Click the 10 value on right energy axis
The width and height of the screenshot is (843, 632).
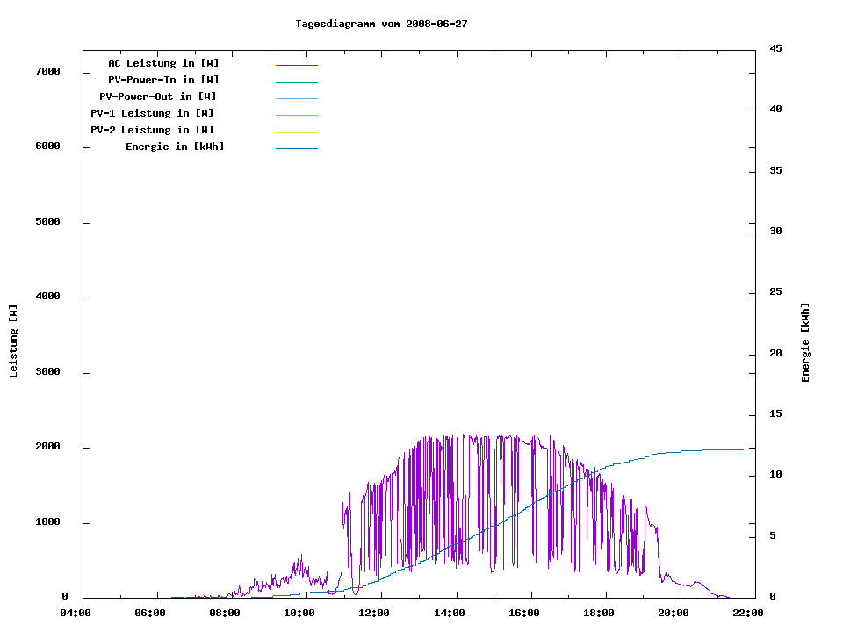(x=775, y=475)
